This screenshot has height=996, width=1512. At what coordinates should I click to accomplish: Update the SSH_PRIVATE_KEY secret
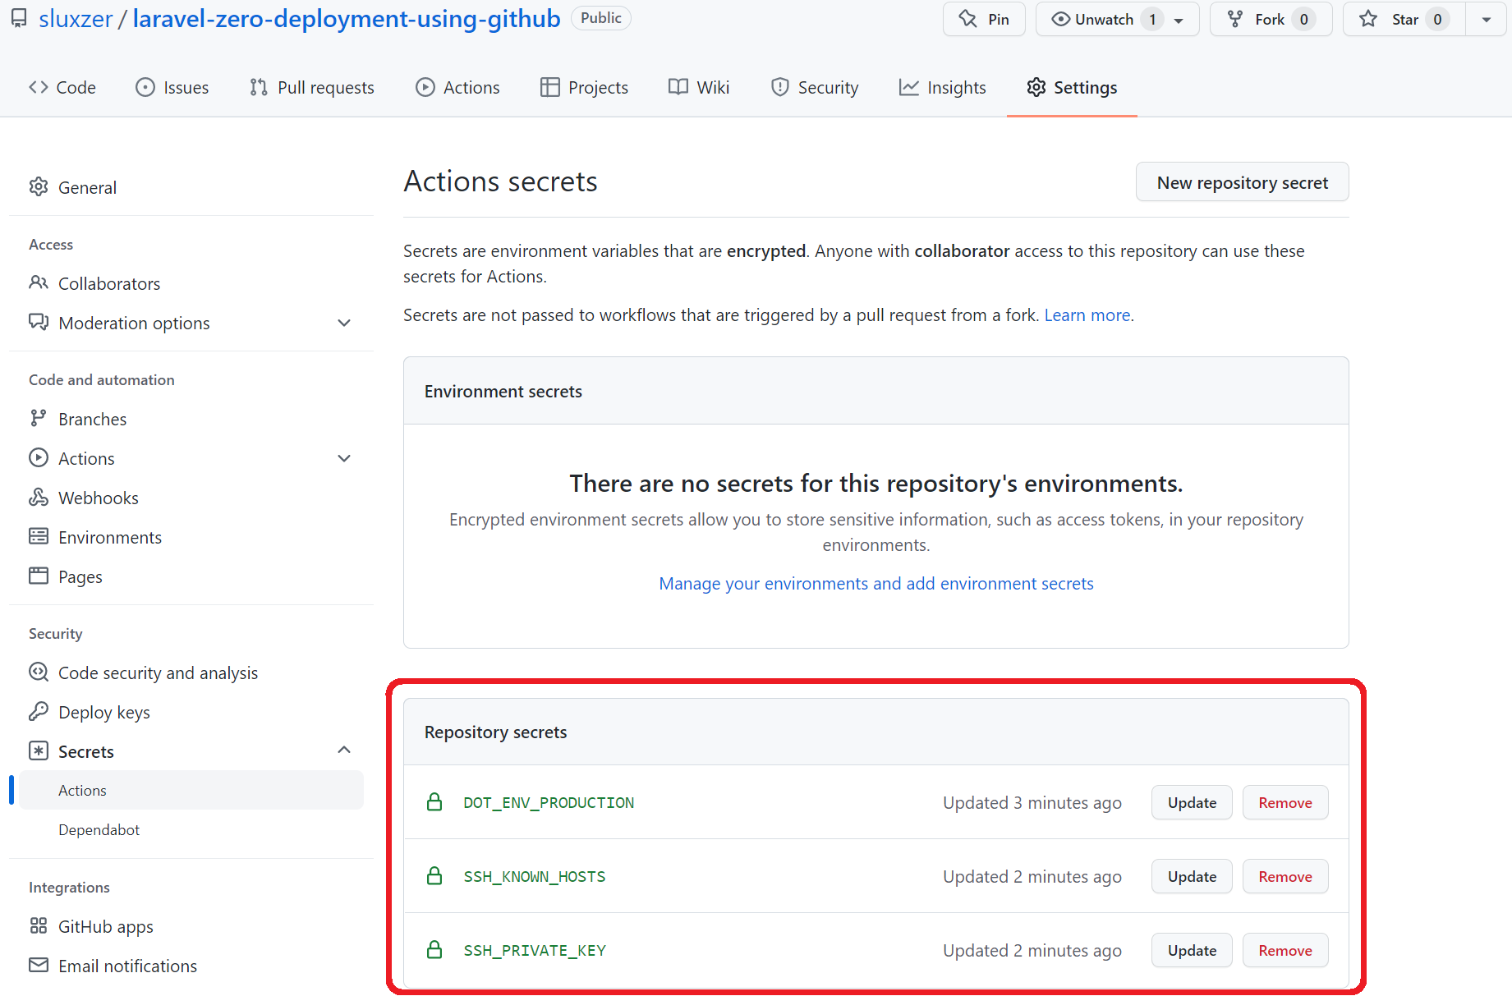coord(1192,950)
